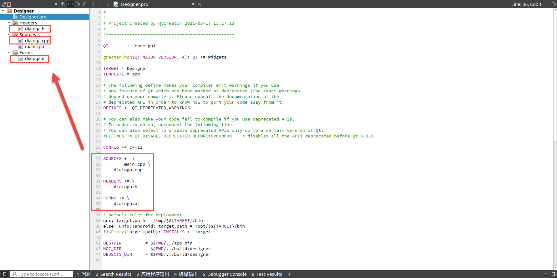Click the greaterThan(QT_MAJOR_VERSION, 4) line
557x278 pixels.
coord(165,57)
